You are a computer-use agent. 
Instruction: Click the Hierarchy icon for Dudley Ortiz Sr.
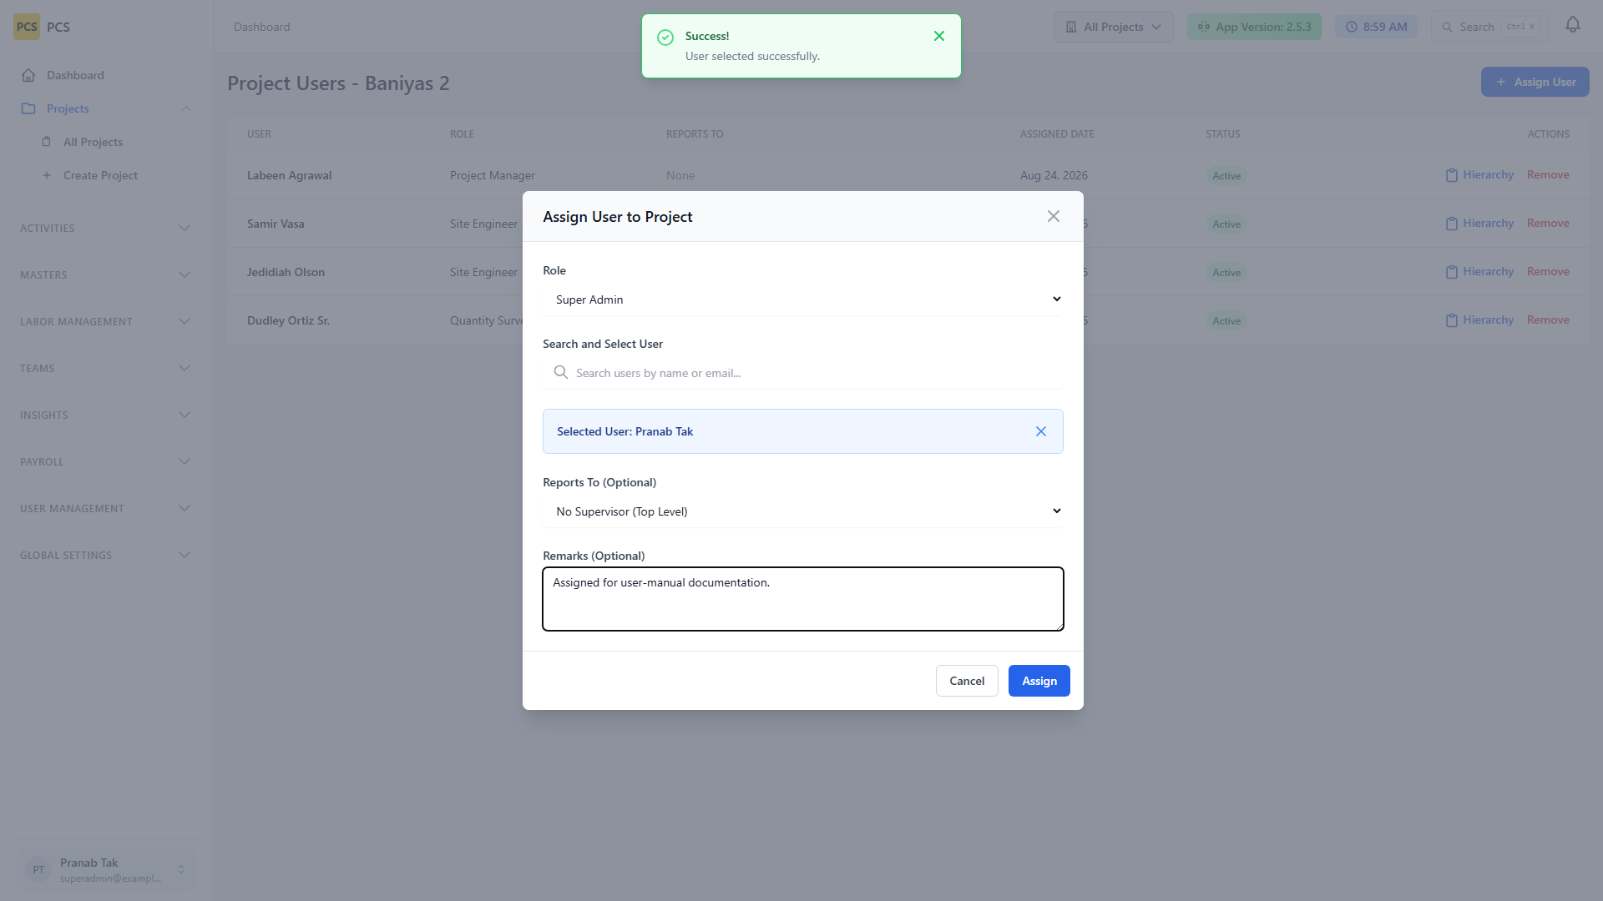point(1452,320)
